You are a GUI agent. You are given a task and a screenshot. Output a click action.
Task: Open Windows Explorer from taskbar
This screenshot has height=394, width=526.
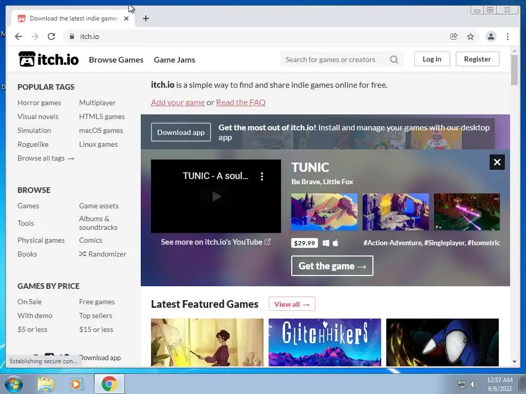46,384
